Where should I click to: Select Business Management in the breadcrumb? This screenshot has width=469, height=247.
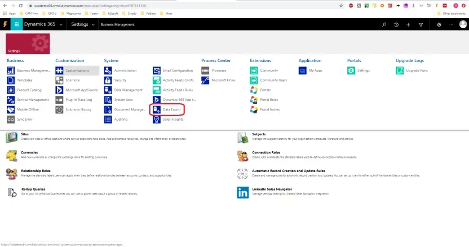coord(117,25)
